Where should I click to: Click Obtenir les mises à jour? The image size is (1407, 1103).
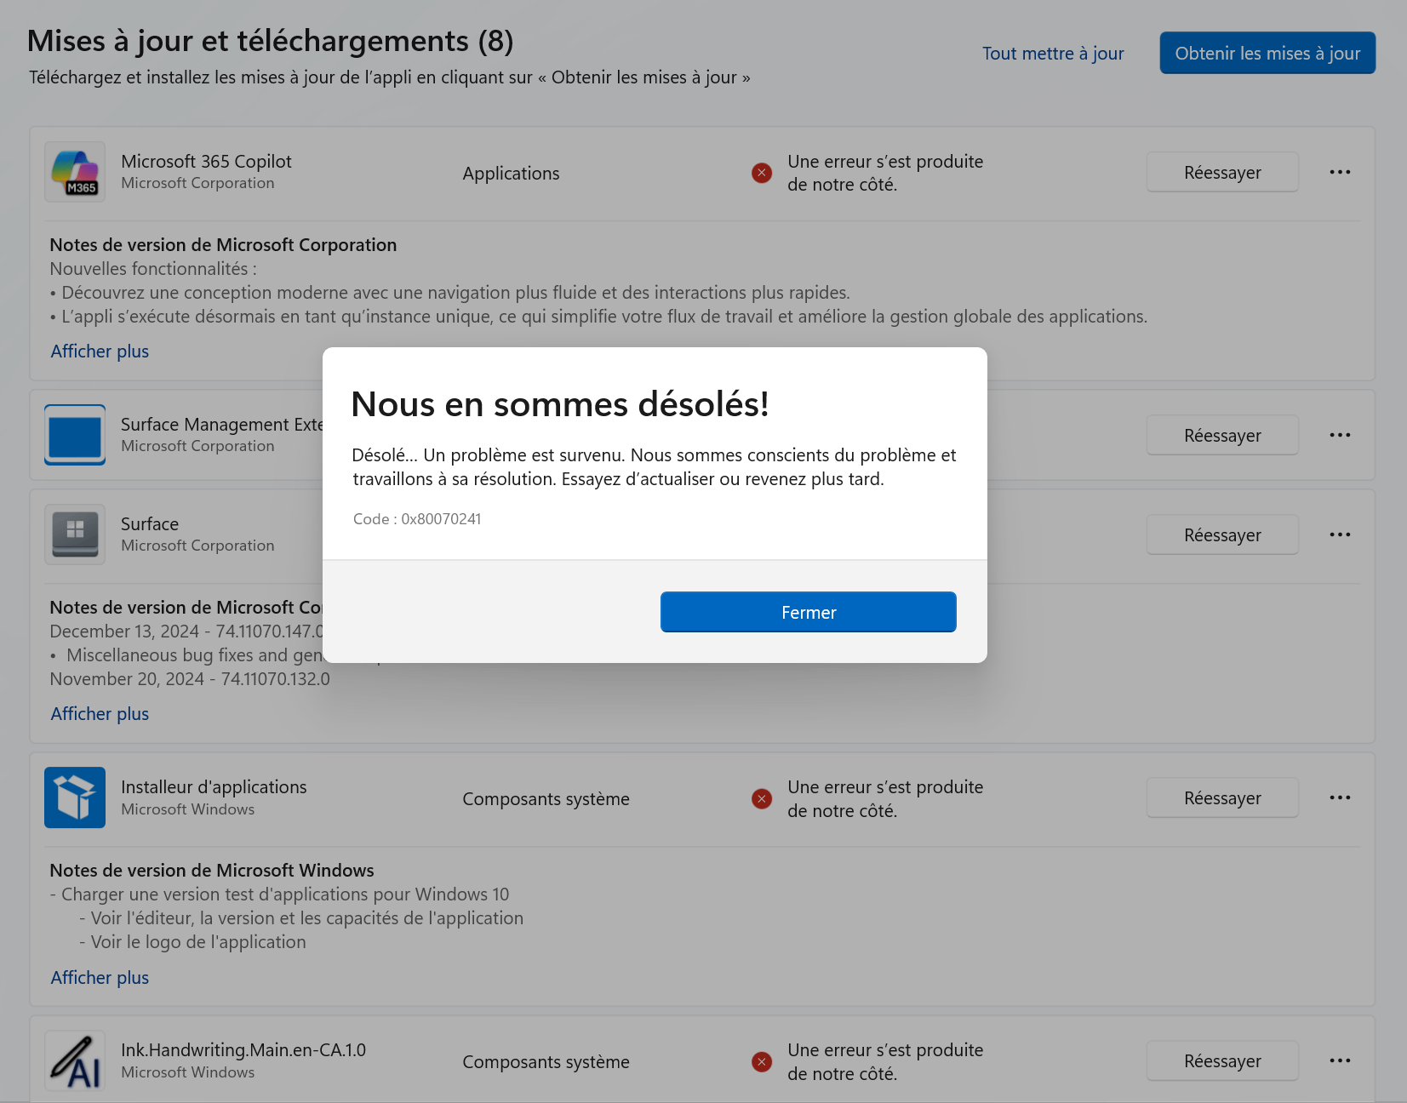coord(1267,53)
